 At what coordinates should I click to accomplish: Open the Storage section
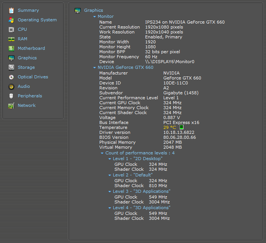click(26, 67)
